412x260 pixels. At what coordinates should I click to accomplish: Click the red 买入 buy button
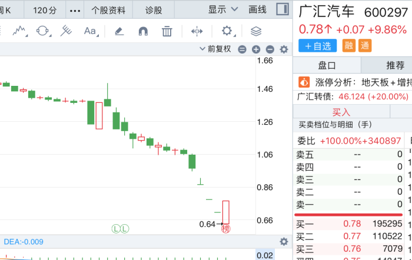point(341,112)
